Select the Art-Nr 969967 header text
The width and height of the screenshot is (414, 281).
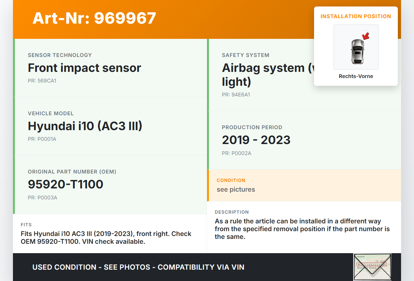[94, 18]
